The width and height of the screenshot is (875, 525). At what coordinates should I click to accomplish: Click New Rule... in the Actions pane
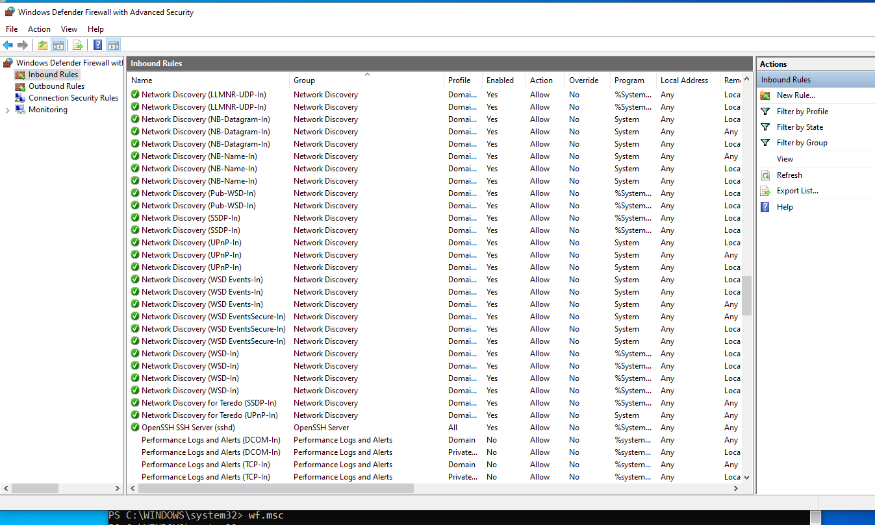click(796, 95)
